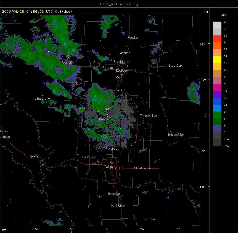Click the yellow diamond marker below RedDeer
The width and height of the screenshot is (238, 233).
point(118,78)
